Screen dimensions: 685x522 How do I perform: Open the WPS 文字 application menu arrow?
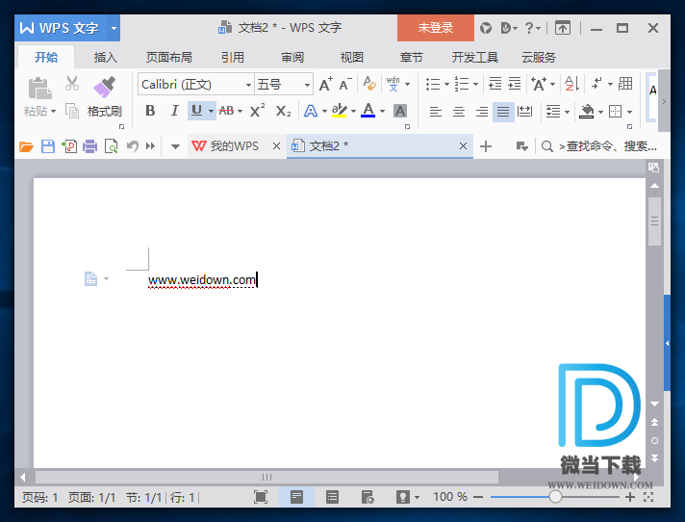[114, 28]
